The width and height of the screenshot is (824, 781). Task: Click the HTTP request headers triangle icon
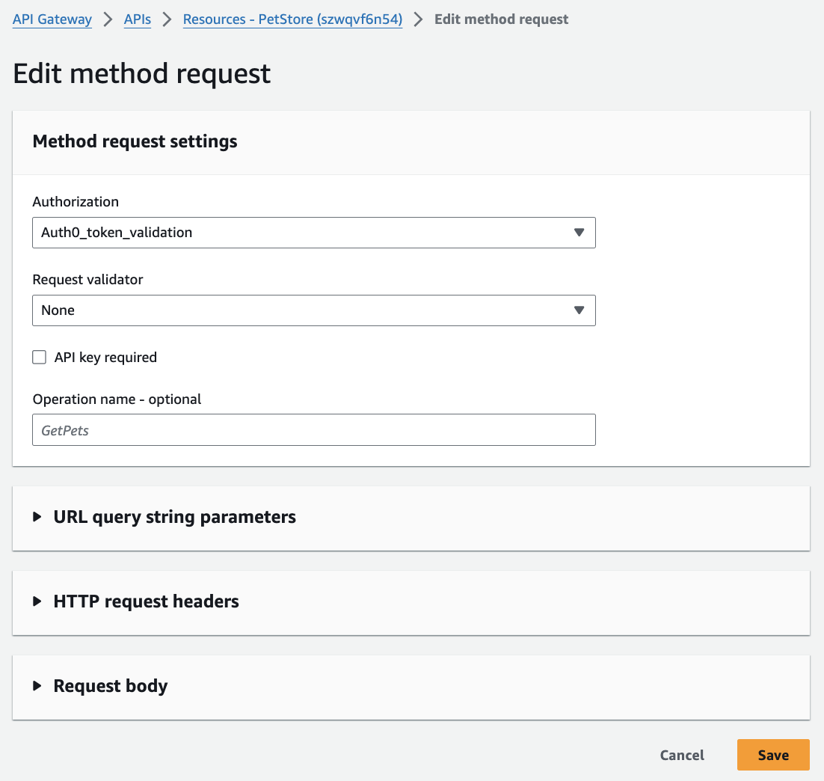[x=37, y=601]
